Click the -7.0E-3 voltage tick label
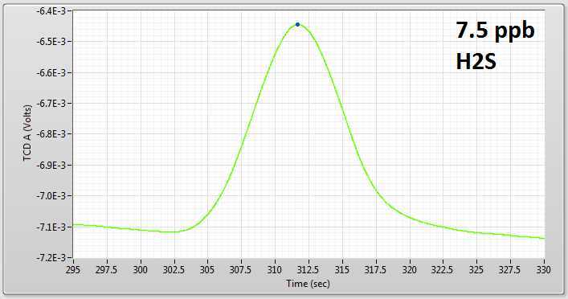Screen dimensions: 568x299 pos(51,196)
